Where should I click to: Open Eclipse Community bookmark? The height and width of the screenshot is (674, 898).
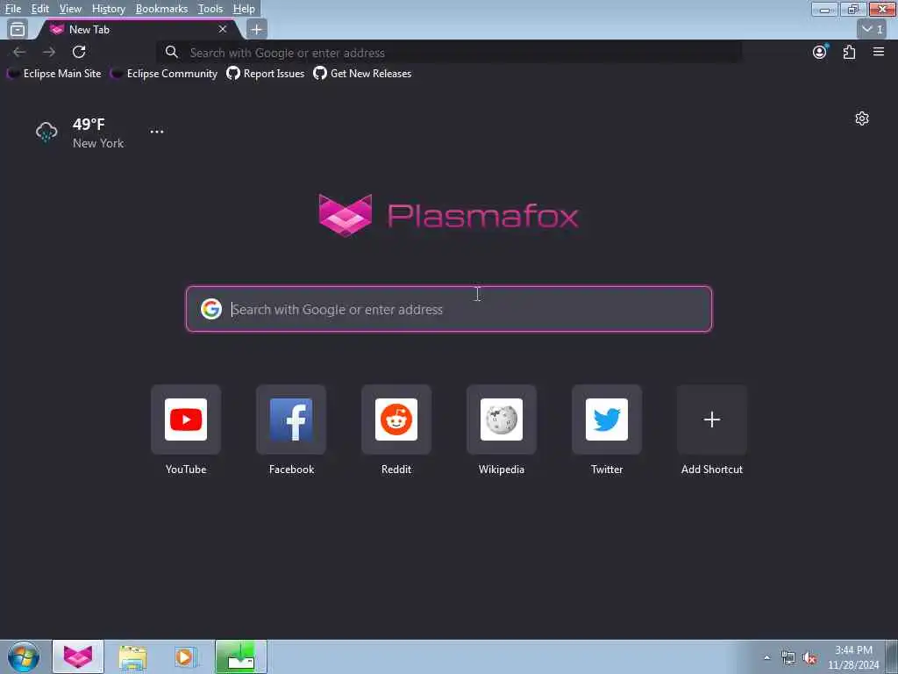point(164,74)
